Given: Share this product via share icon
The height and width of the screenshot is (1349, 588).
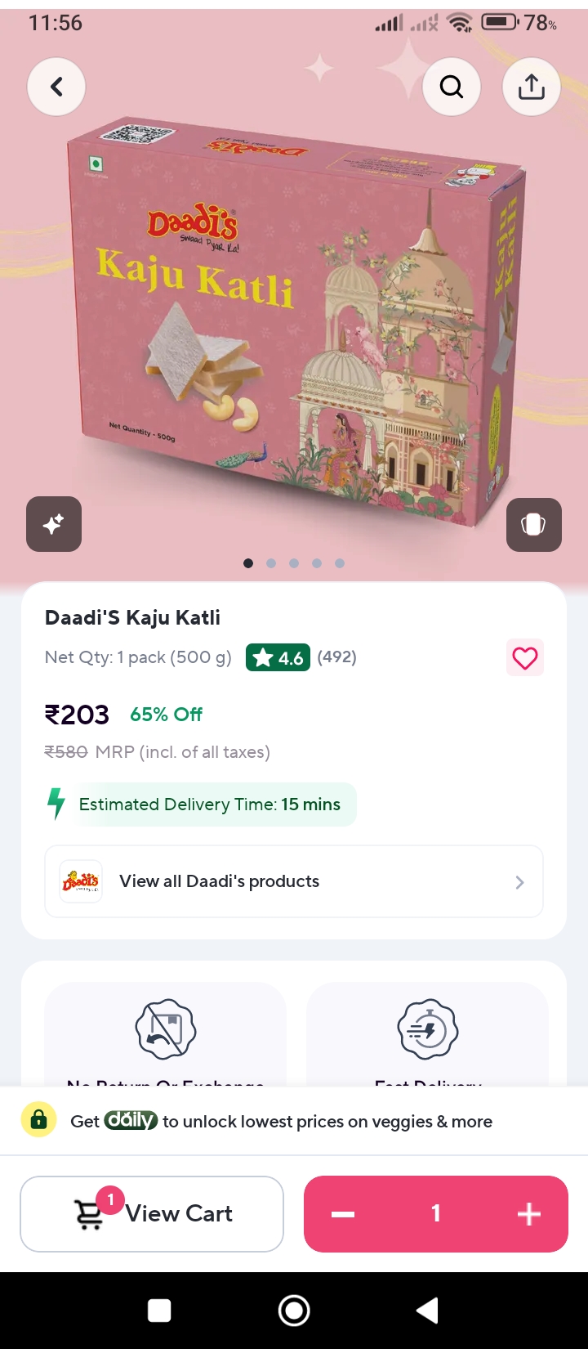Looking at the screenshot, I should click(x=532, y=87).
